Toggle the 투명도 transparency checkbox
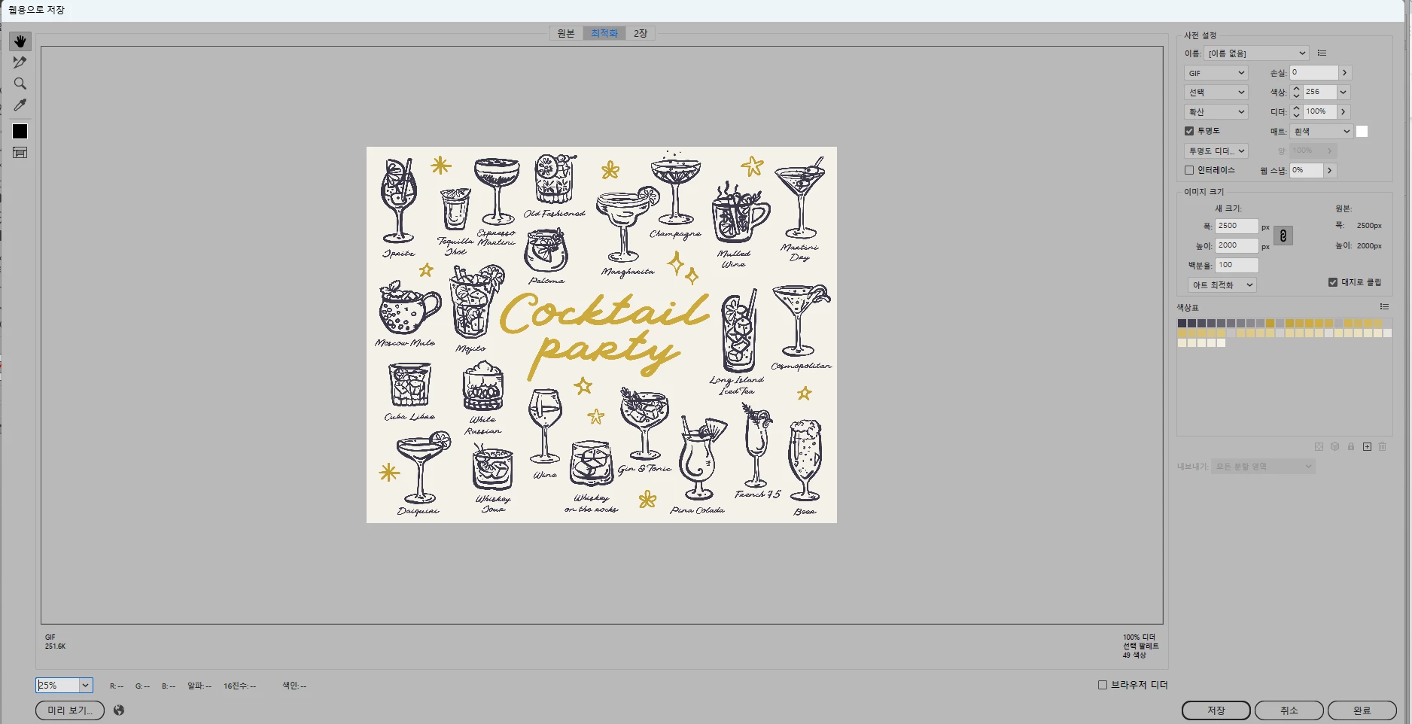The height and width of the screenshot is (724, 1412). tap(1189, 131)
